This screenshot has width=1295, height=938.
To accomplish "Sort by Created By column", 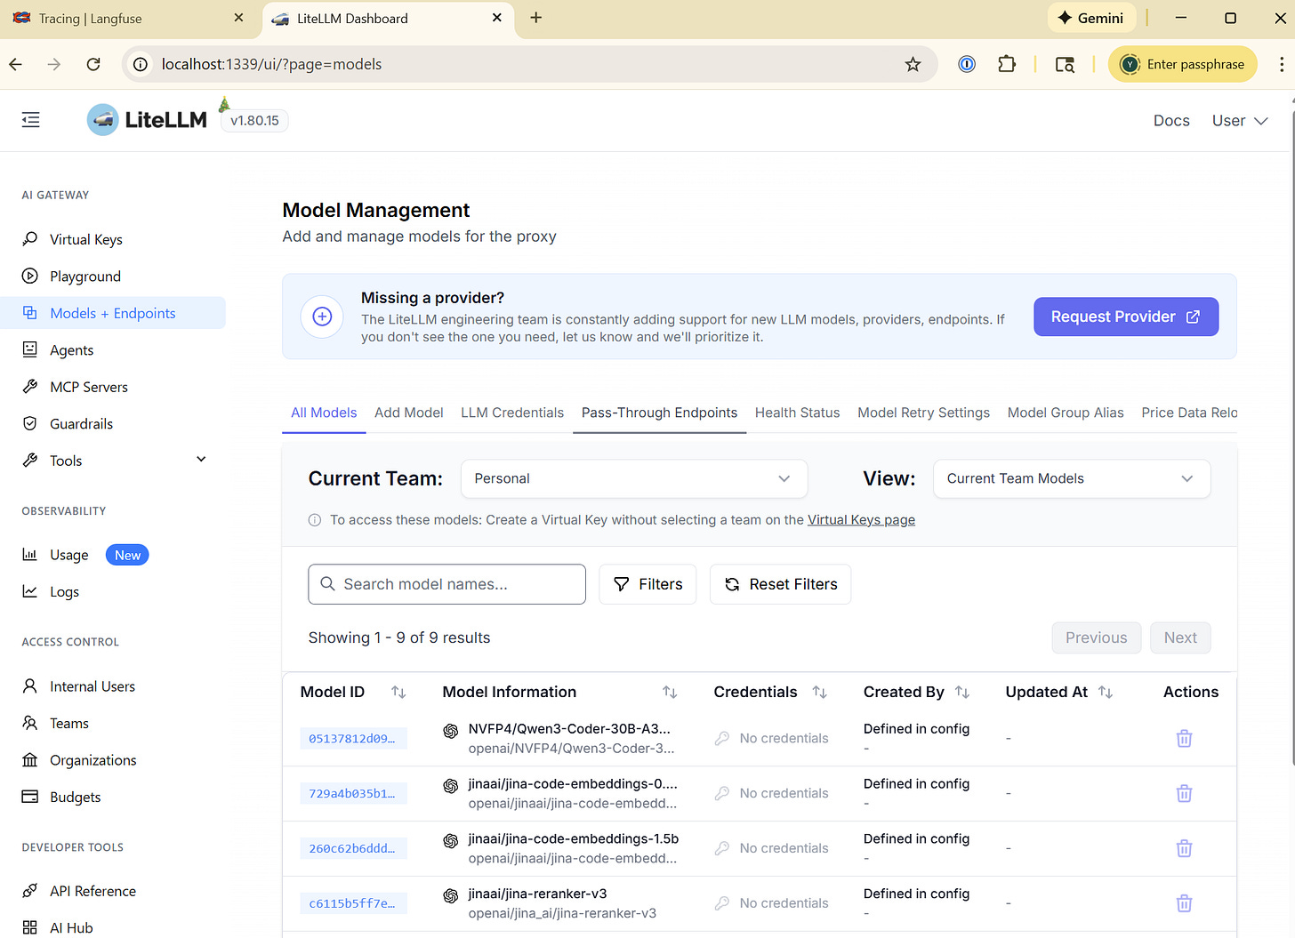I will [x=961, y=692].
